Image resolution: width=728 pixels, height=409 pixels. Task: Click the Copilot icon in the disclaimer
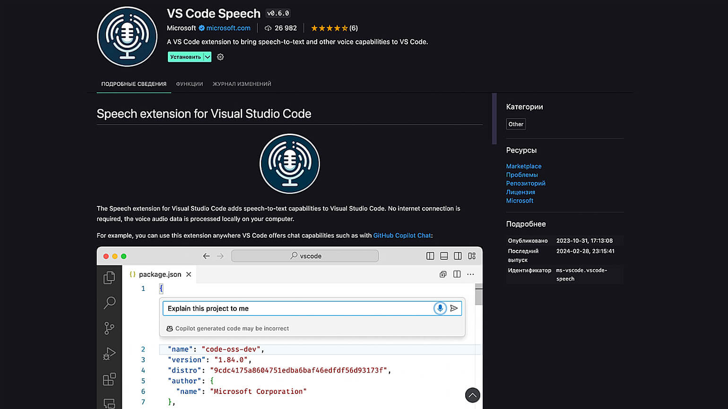[x=170, y=329]
